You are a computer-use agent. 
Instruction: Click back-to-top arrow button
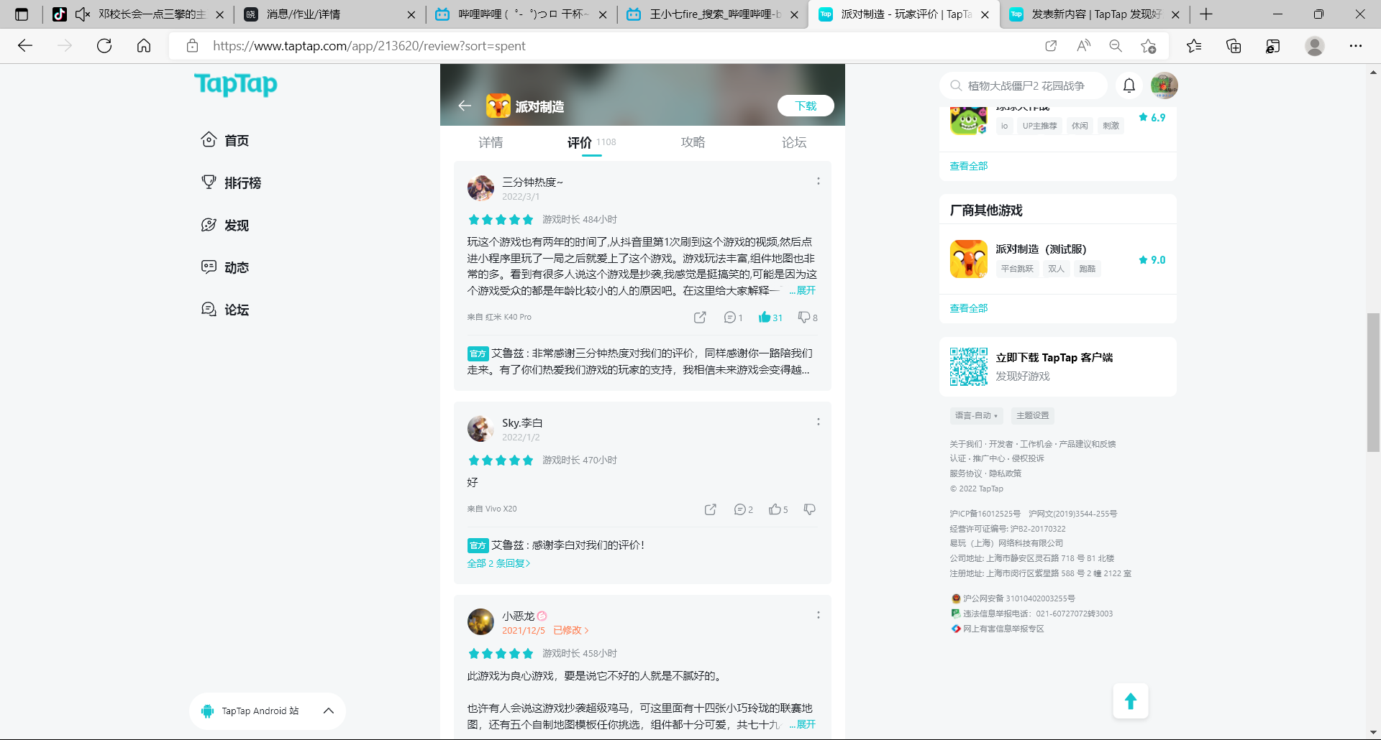pos(1130,701)
